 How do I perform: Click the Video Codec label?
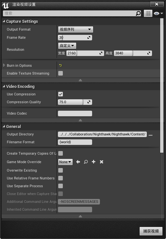17,113
